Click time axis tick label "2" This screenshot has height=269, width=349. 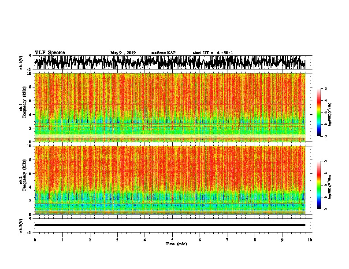tap(90, 240)
